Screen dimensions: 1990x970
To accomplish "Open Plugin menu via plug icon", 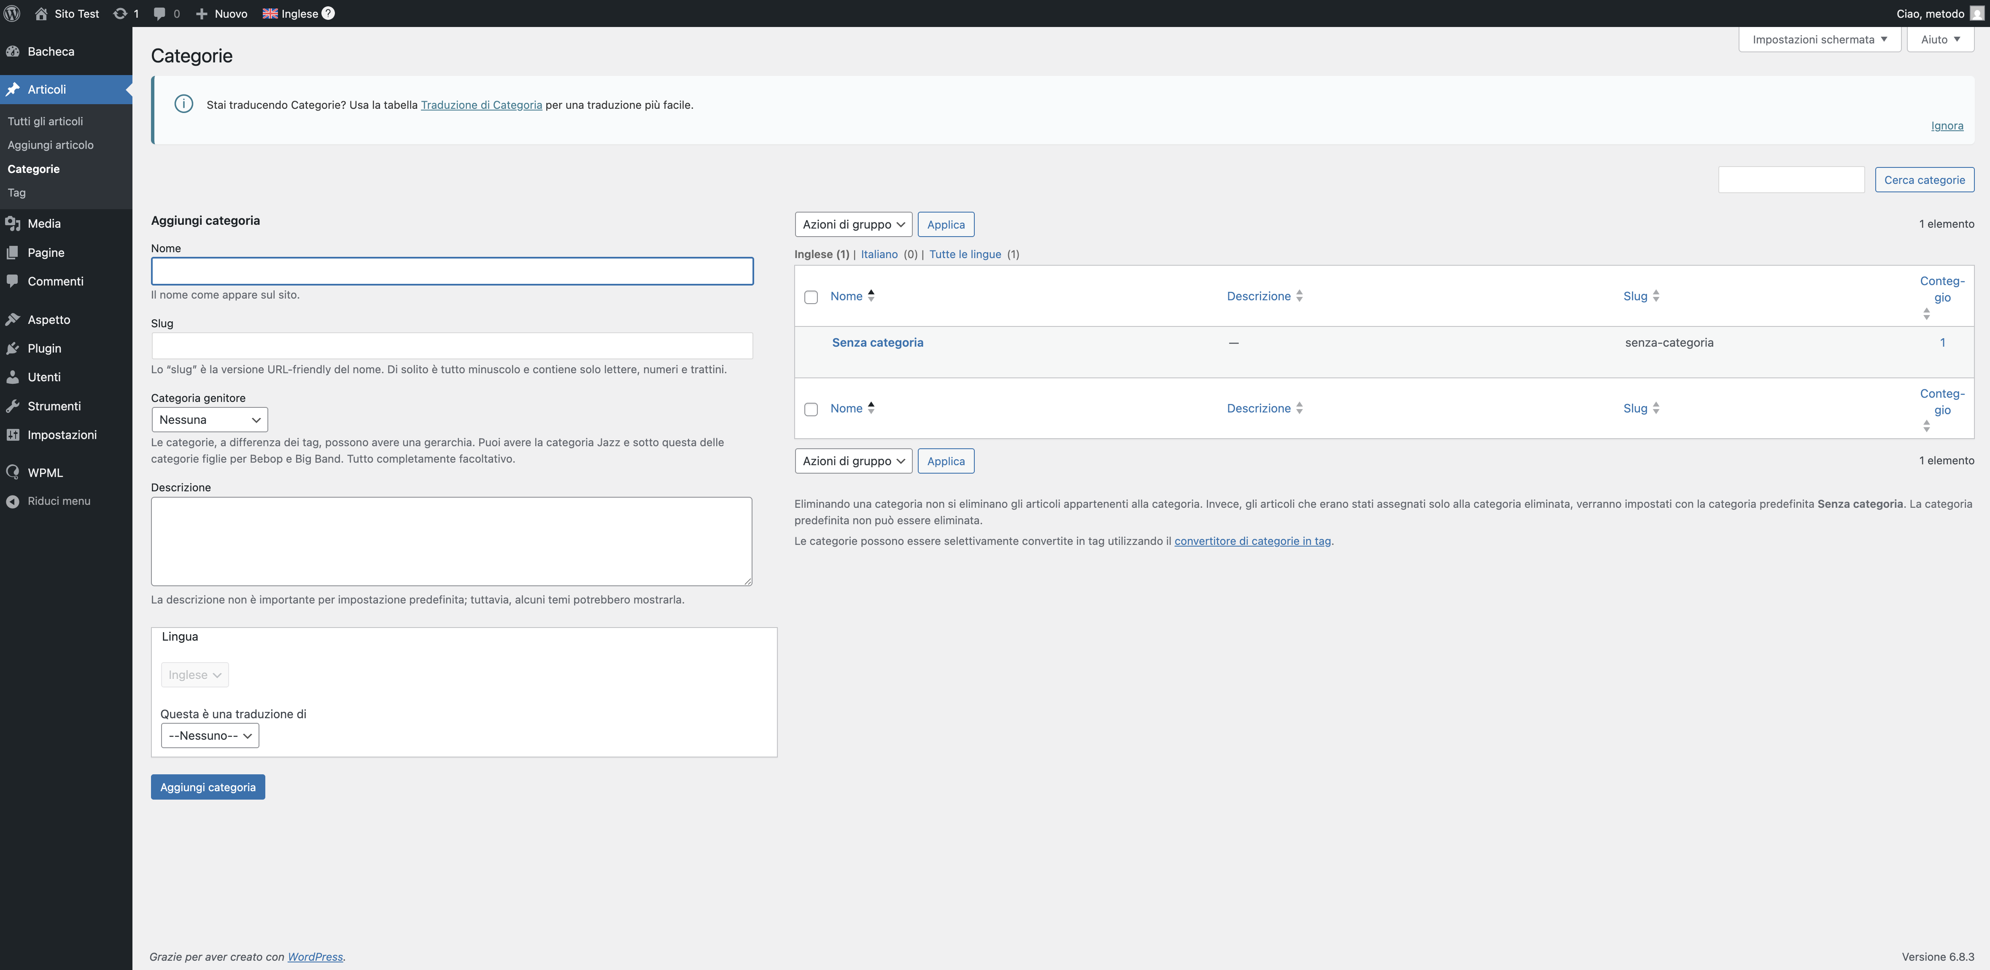I will click(x=12, y=348).
